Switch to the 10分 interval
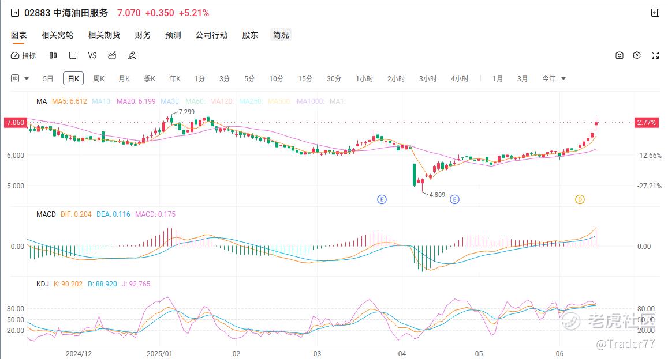This screenshot has width=668, height=359. point(276,79)
